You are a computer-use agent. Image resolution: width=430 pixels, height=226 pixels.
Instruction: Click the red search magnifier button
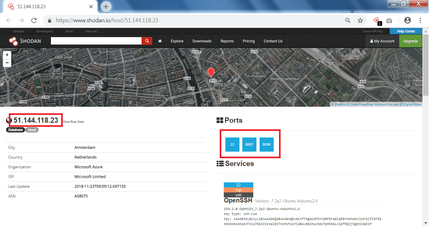[x=147, y=41]
